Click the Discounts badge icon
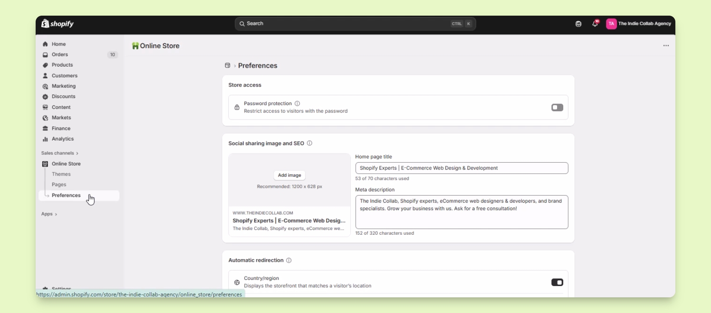The height and width of the screenshot is (313, 711). coord(45,97)
